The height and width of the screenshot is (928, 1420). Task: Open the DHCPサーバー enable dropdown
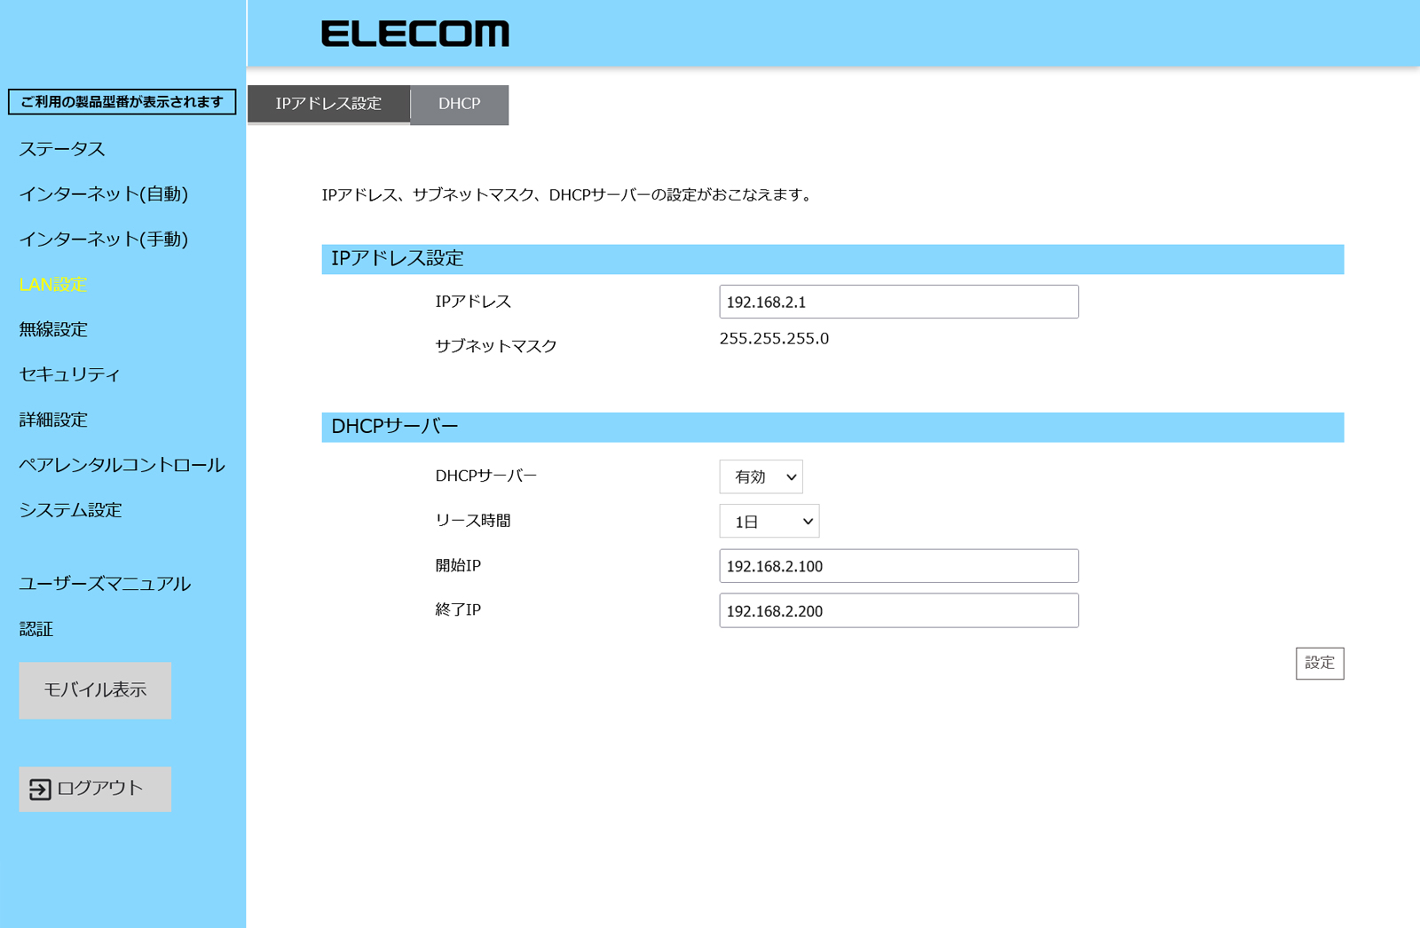coord(761,476)
